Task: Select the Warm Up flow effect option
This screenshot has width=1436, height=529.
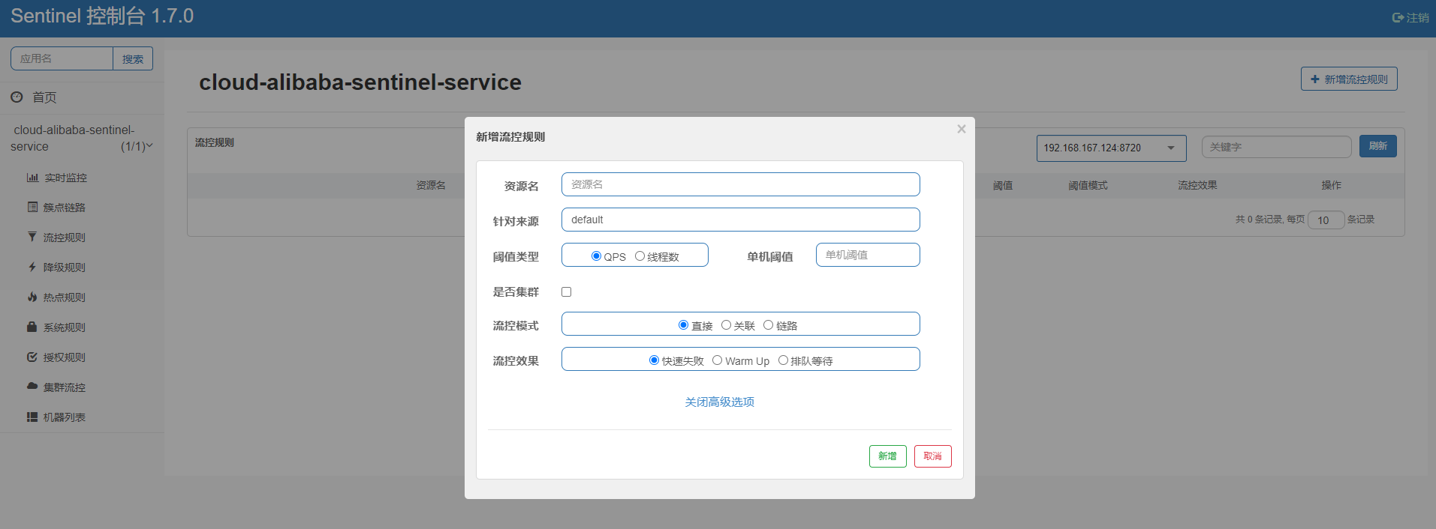Action: pyautogui.click(x=717, y=360)
